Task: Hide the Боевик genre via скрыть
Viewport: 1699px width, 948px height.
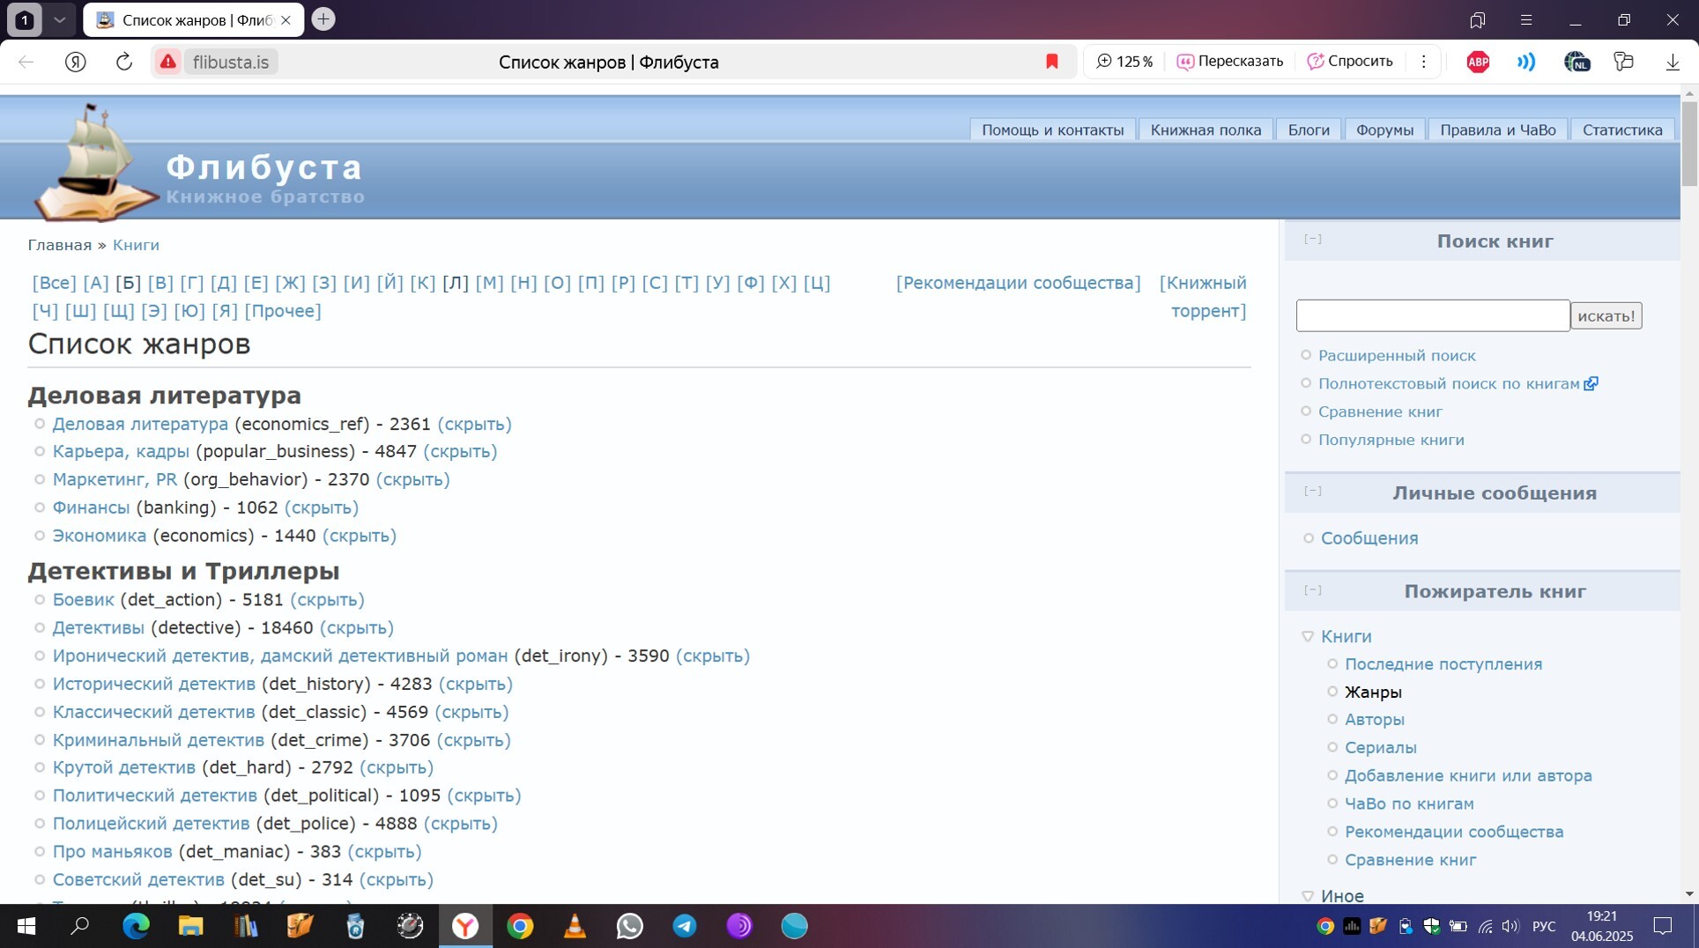Action: click(x=327, y=599)
